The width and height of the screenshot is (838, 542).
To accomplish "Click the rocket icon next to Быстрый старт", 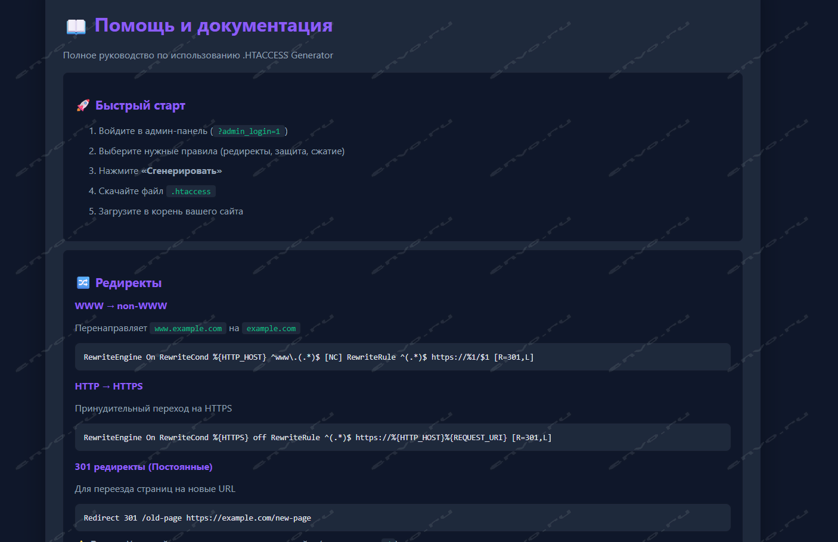I will (x=83, y=105).
